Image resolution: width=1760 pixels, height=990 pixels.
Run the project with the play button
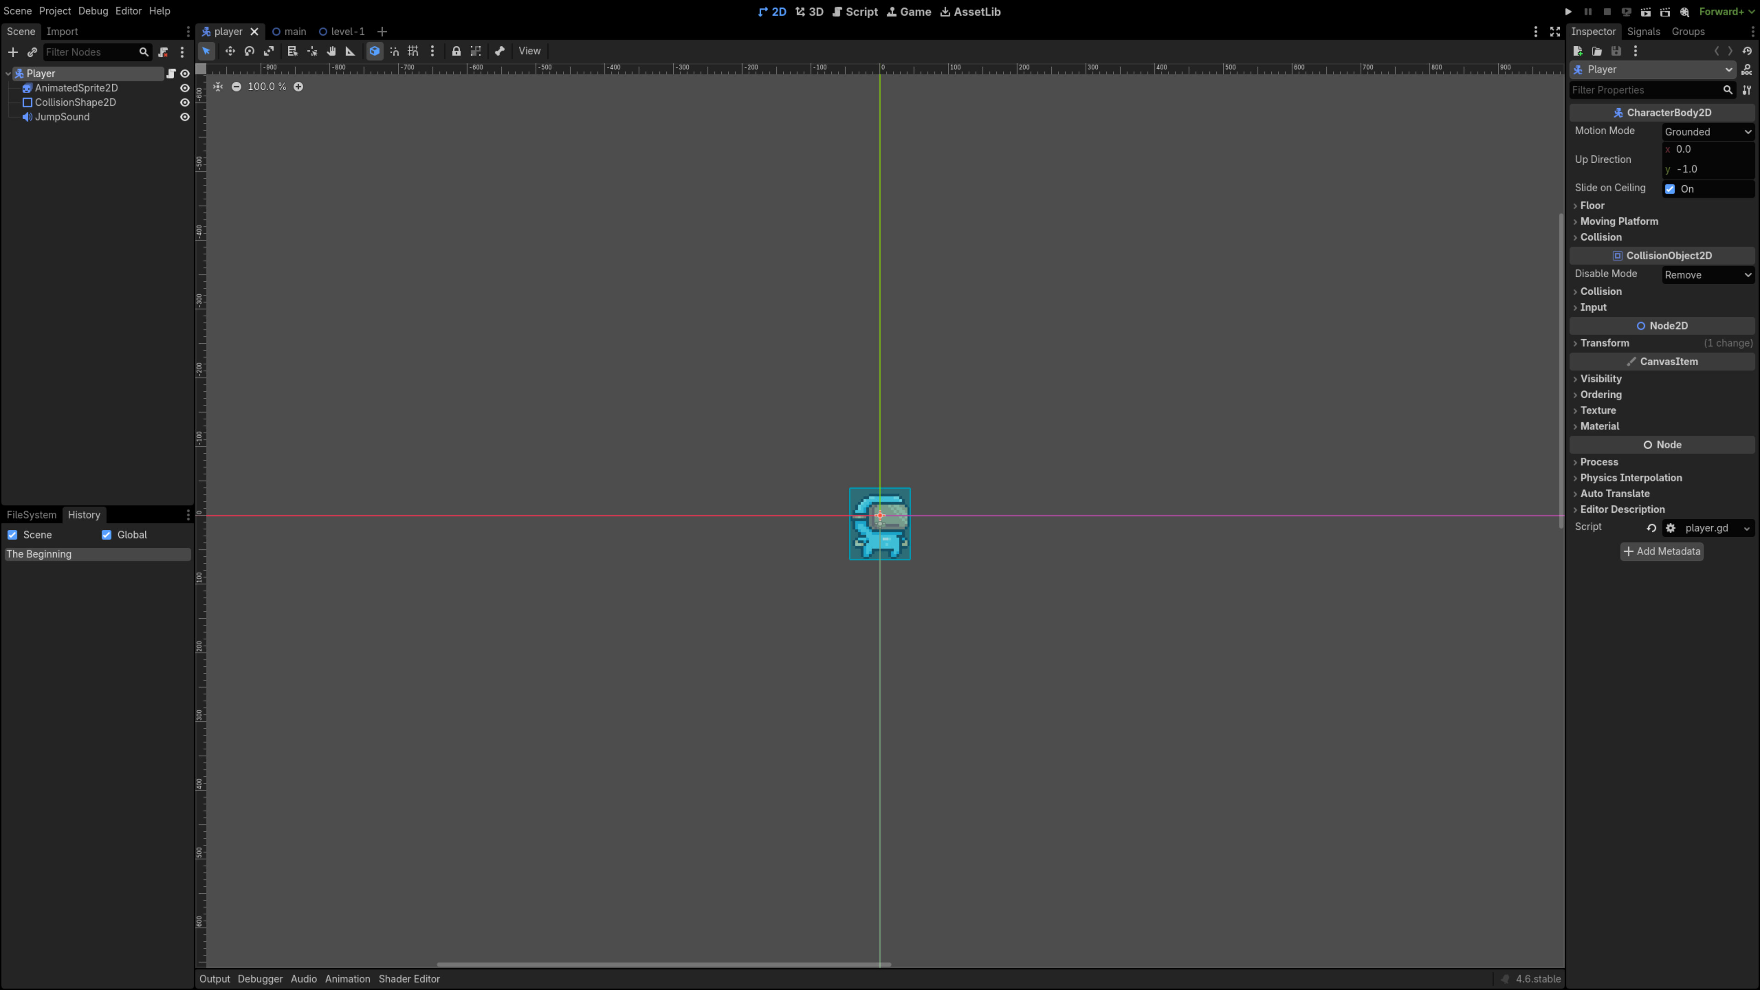(1568, 11)
